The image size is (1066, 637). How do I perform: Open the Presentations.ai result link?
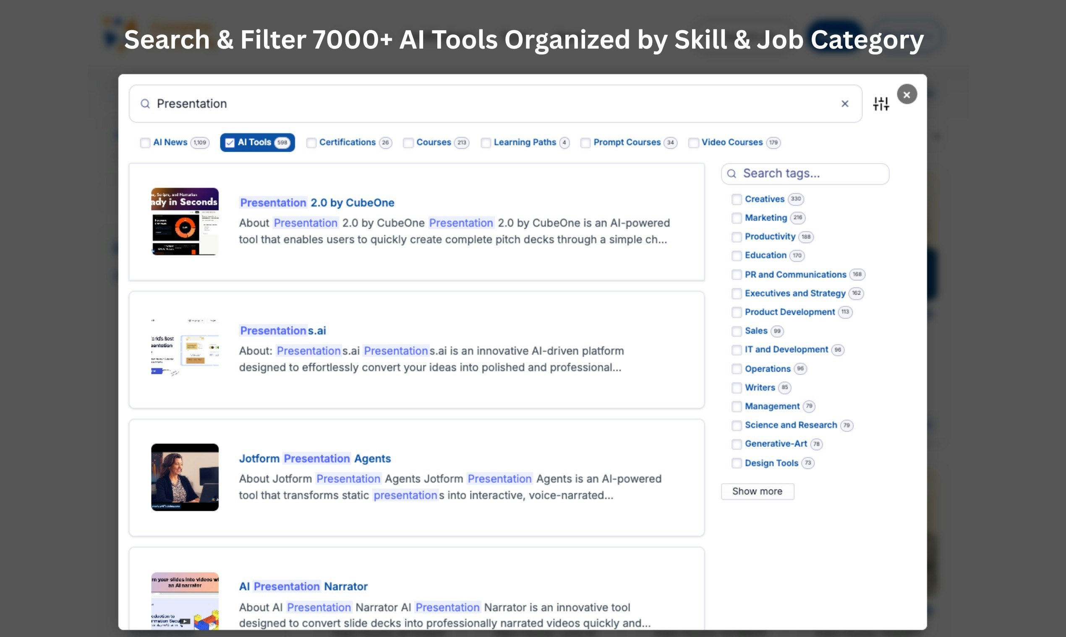282,331
